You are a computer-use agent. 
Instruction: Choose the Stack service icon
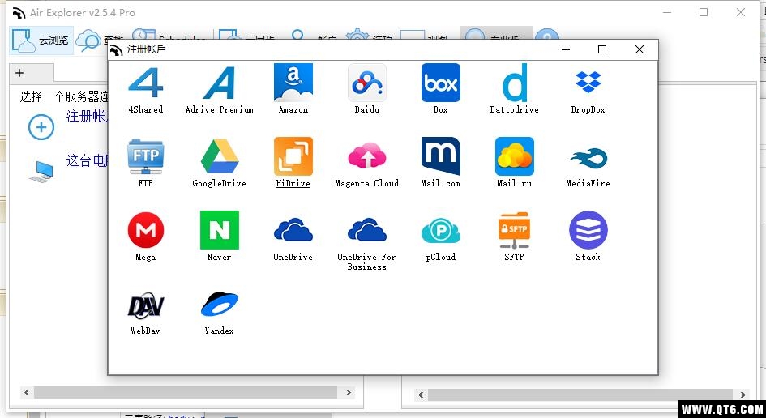[588, 230]
